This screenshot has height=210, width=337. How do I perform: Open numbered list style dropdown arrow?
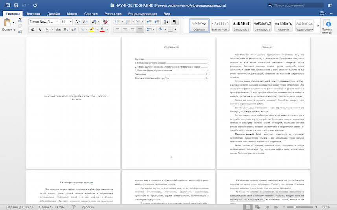coord(133,22)
